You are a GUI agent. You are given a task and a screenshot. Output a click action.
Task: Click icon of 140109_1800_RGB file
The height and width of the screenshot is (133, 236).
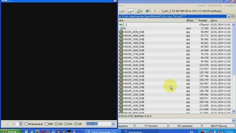[121, 50]
